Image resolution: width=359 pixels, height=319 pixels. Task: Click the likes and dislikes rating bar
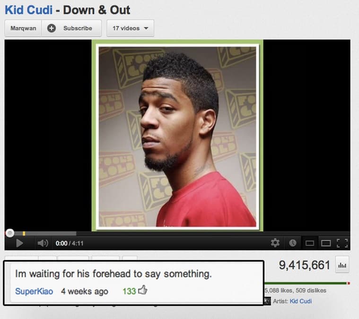pos(307,283)
